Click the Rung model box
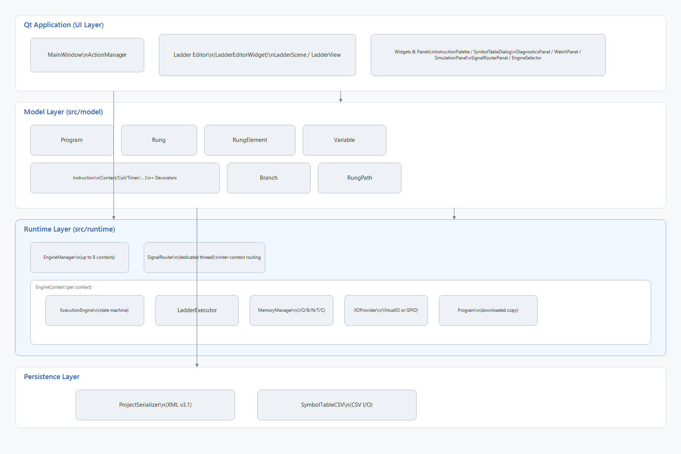The width and height of the screenshot is (681, 454). (159, 140)
